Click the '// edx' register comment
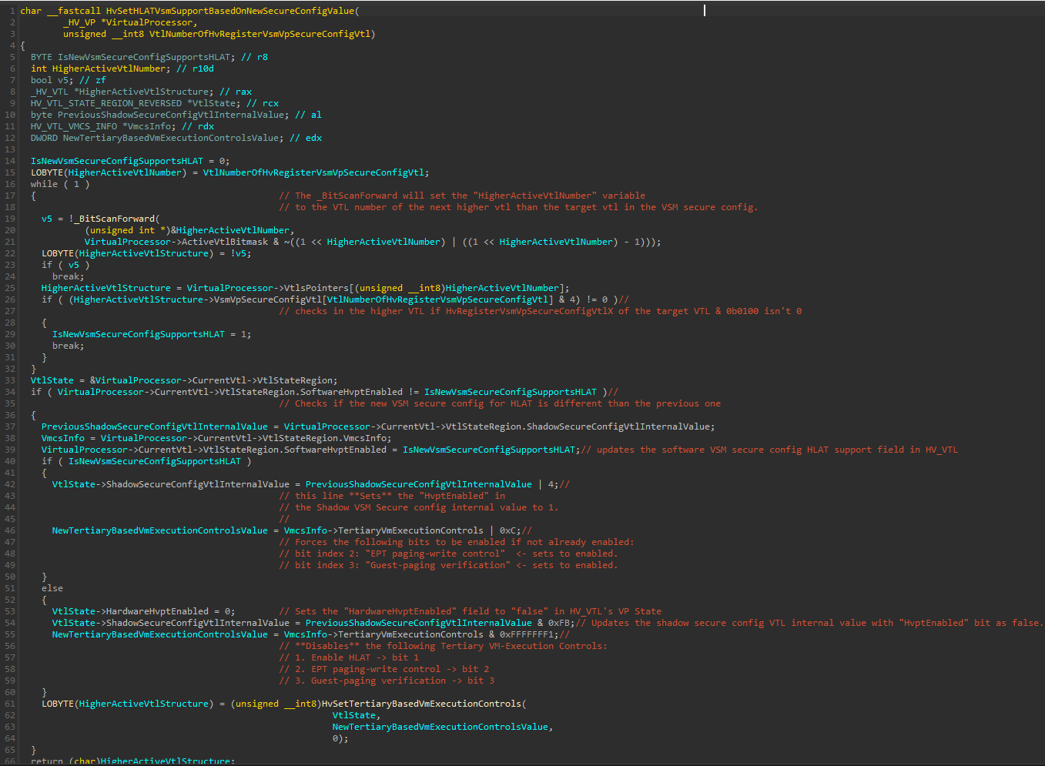 306,138
